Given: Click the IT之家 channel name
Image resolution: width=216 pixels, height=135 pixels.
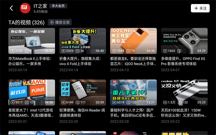Looking at the screenshot, I should [40, 6].
